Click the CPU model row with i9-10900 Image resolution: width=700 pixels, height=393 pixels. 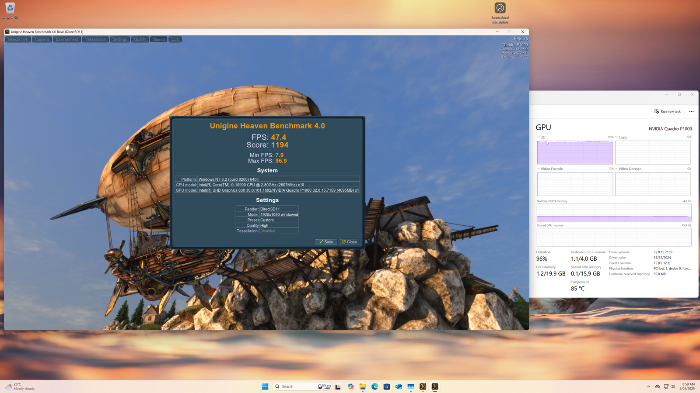pyautogui.click(x=267, y=185)
